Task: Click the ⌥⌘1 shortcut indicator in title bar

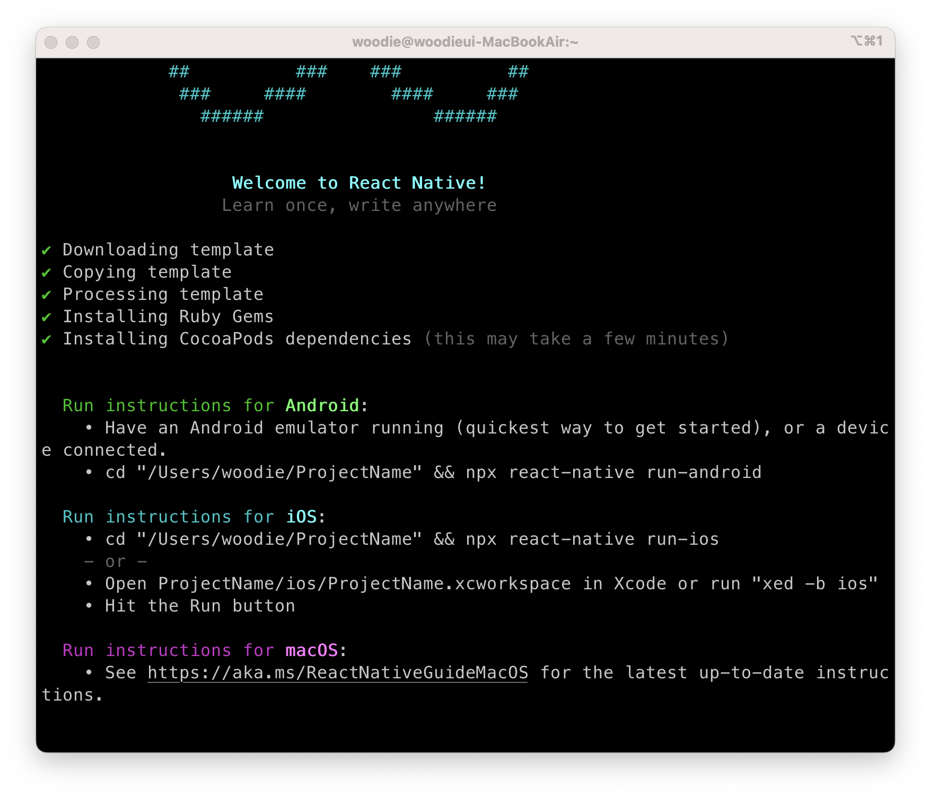Action: [867, 41]
